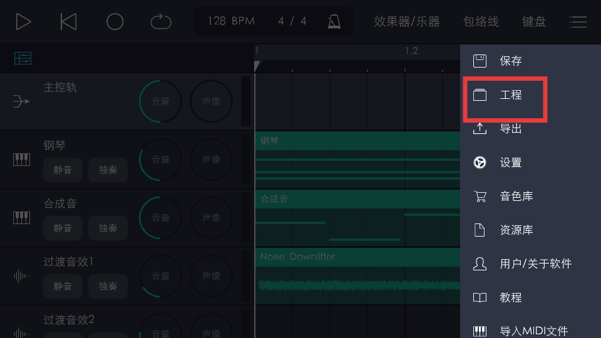Click the 128 BPM tempo display
Viewport: 601px width, 338px height.
coord(231,21)
